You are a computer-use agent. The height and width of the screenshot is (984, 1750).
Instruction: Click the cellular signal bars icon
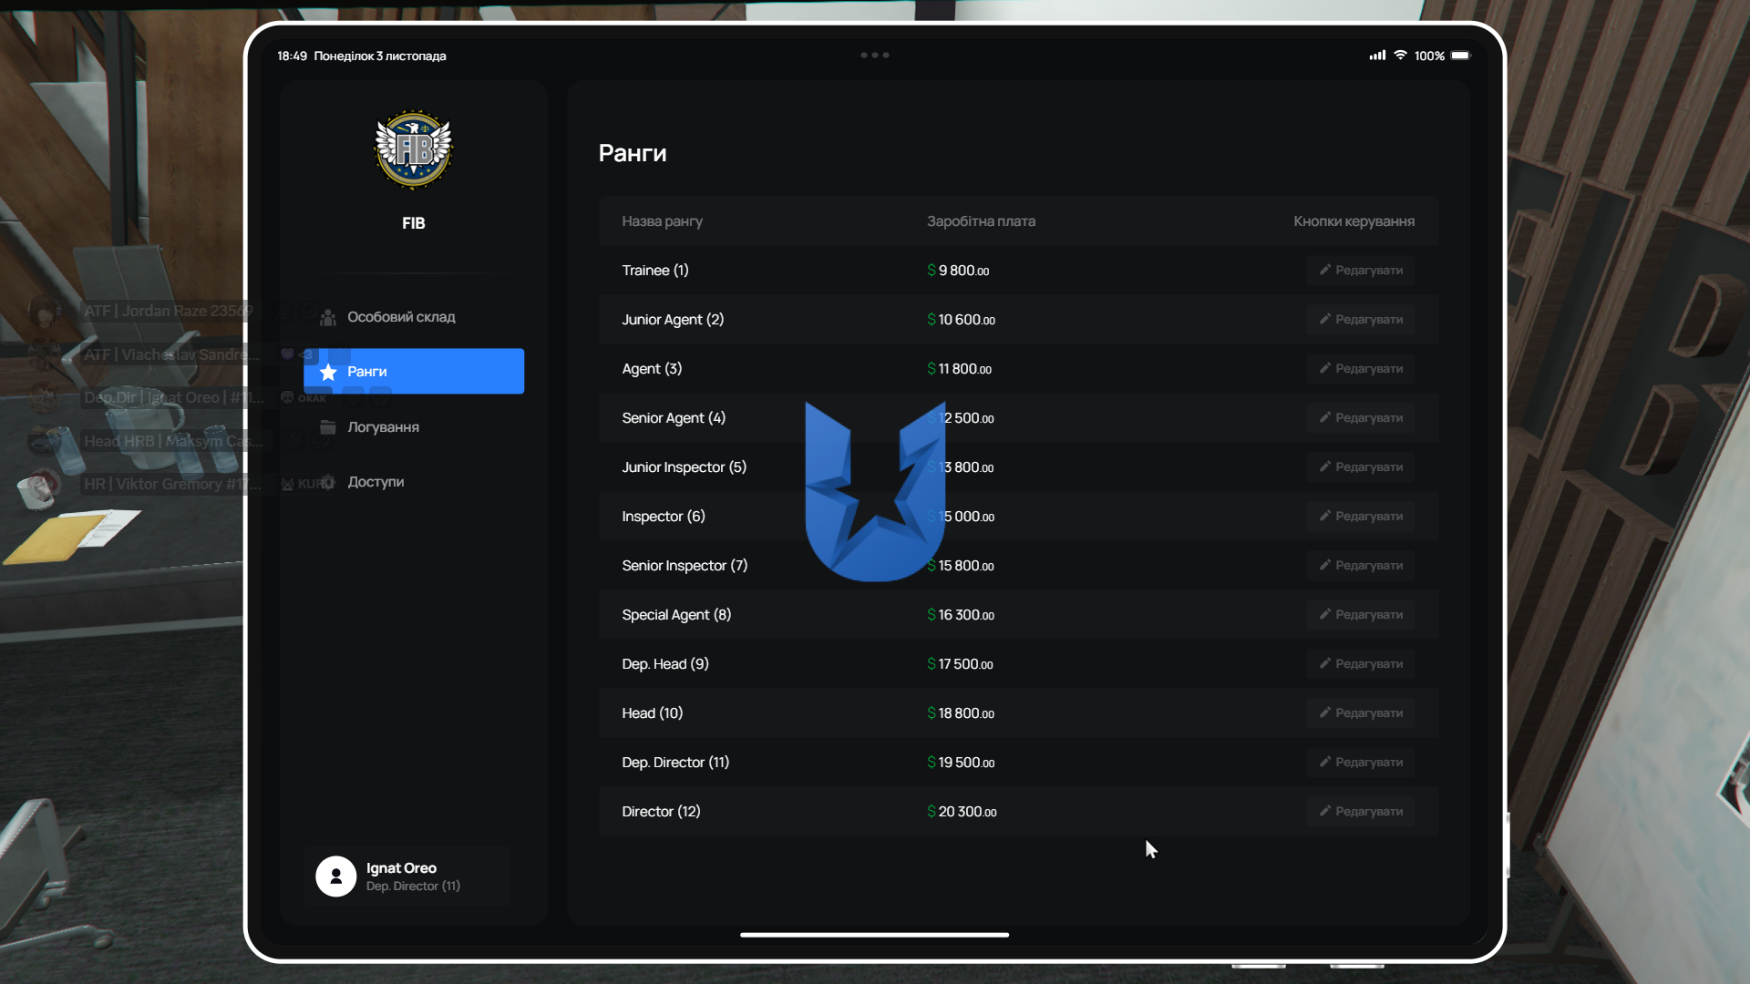pos(1377,56)
